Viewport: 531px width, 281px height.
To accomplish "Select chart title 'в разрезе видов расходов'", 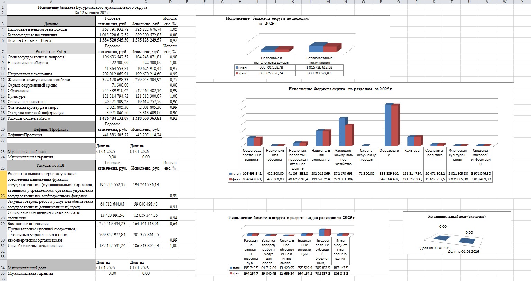I will (x=291, y=218).
